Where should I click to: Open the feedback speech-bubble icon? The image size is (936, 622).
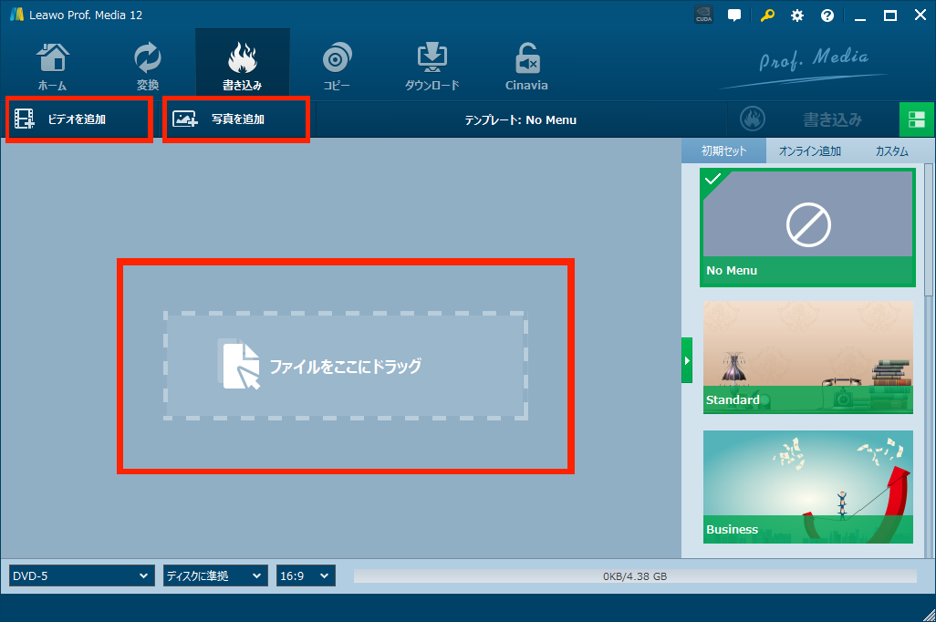coord(734,16)
